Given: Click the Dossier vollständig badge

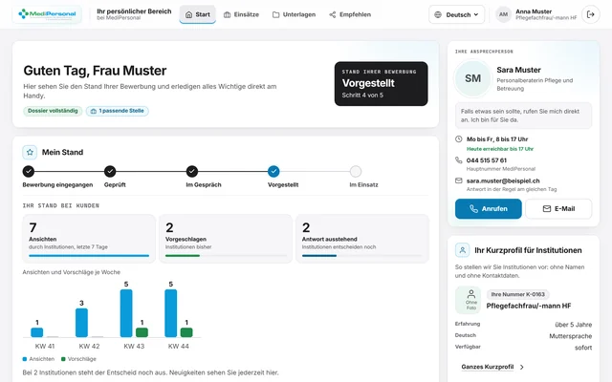Looking at the screenshot, I should [53, 111].
